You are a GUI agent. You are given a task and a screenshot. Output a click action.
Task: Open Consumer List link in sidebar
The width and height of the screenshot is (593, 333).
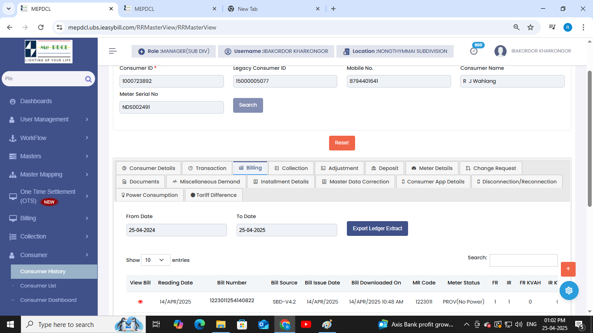(x=38, y=286)
